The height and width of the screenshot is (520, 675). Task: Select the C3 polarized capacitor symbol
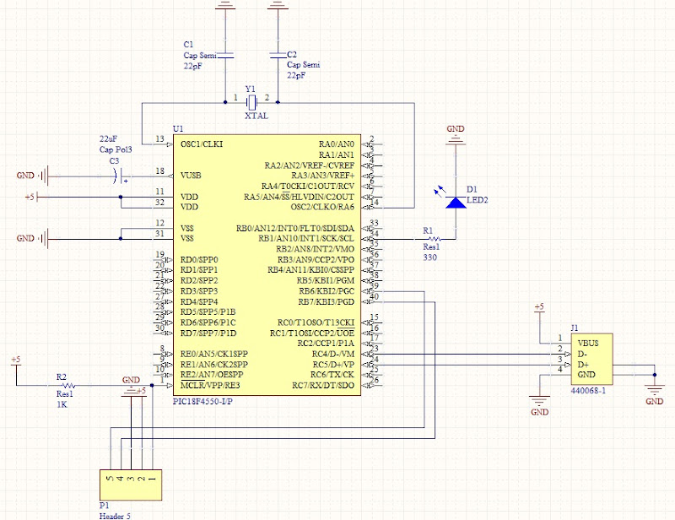117,176
